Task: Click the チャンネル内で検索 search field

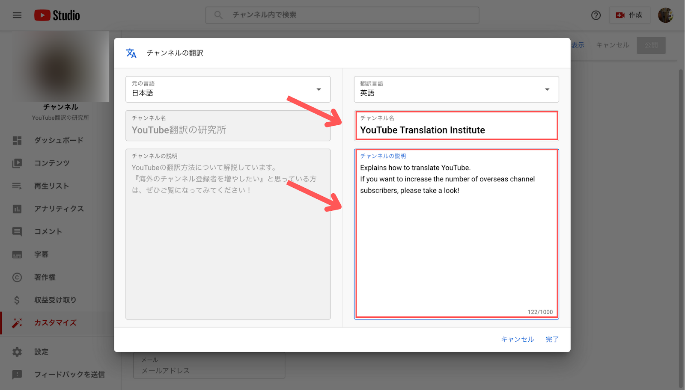Action: [342, 15]
